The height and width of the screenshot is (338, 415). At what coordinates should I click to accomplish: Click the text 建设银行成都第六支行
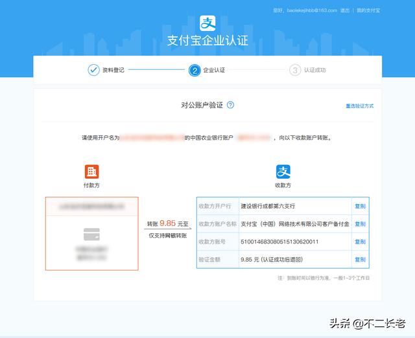[x=268, y=206]
